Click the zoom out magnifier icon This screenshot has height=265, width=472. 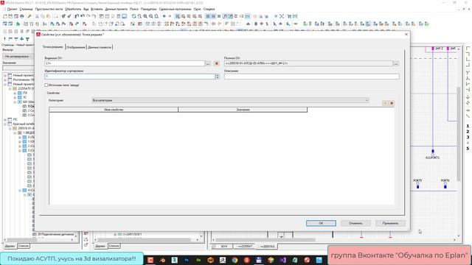pyautogui.click(x=150, y=16)
